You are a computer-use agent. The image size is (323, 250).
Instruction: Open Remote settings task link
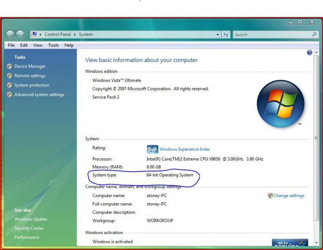30,76
